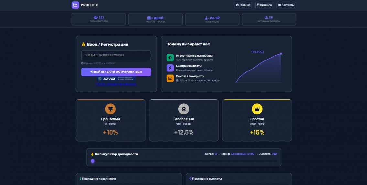Image resolution: width=367 pixels, height=185 pixels.
Task: Open the wallet registration link under AZVOX
Action: [116, 84]
